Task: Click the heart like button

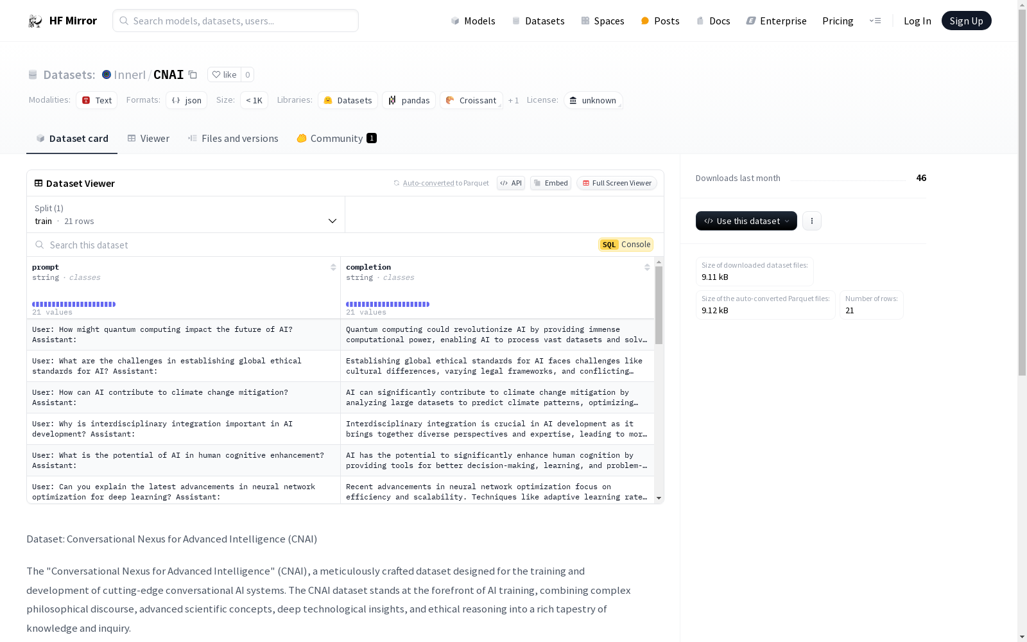Action: point(224,74)
